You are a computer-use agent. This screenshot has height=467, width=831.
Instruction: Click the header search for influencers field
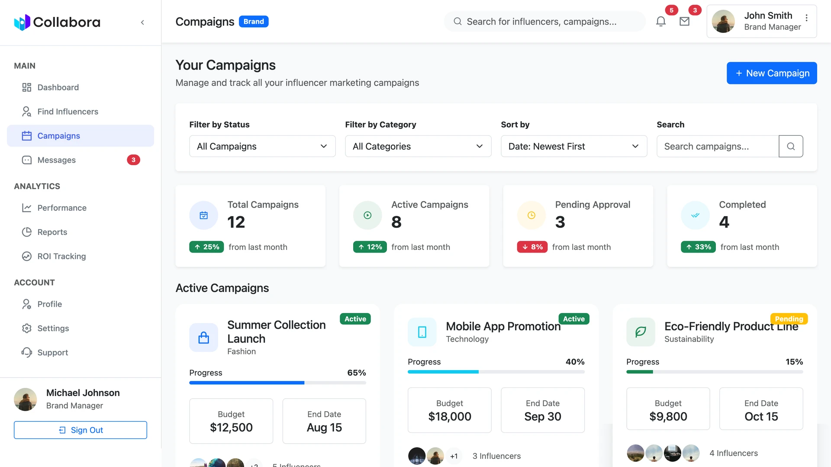click(545, 21)
